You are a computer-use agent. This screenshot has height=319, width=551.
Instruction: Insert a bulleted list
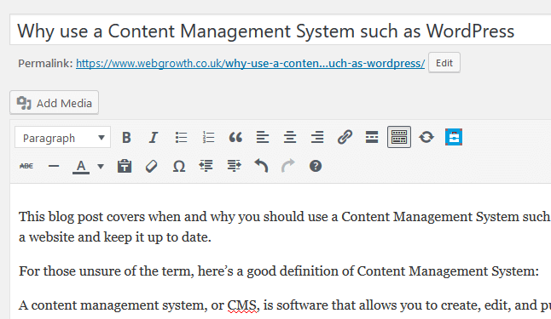(181, 138)
